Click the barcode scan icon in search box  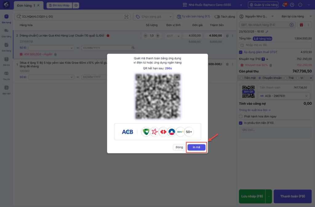click(x=126, y=17)
